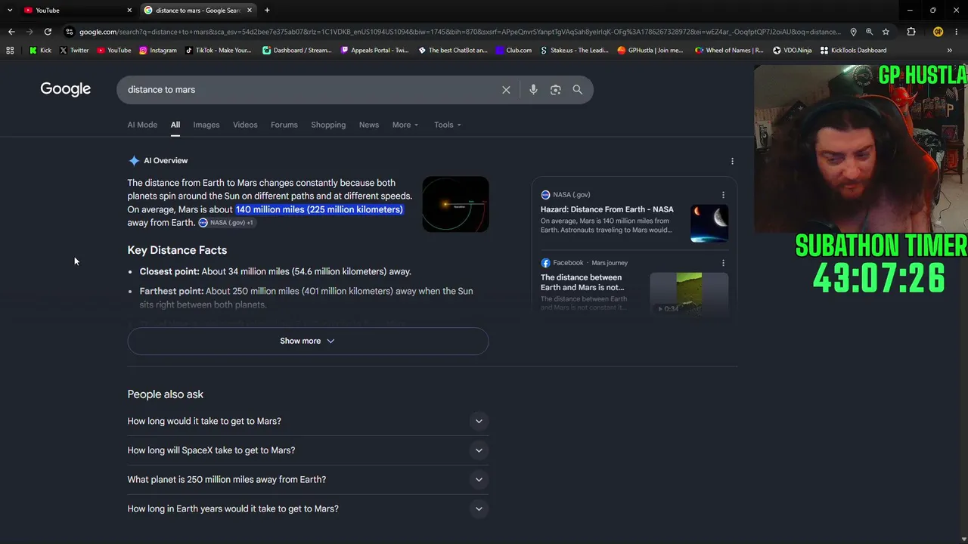This screenshot has width=968, height=544.
Task: Switch to Forums results tab
Action: pos(284,125)
